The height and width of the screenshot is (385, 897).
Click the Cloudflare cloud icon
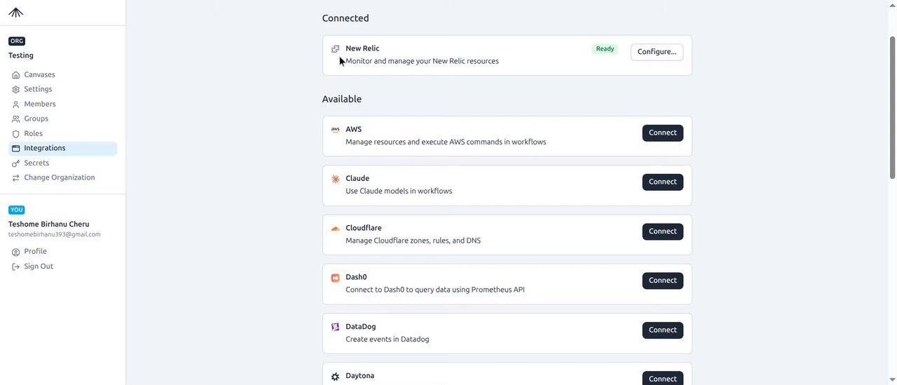(336, 229)
